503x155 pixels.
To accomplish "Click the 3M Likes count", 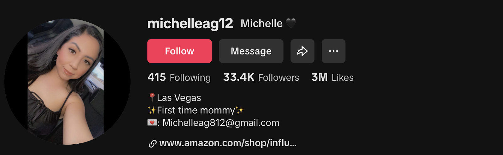I will [x=332, y=77].
